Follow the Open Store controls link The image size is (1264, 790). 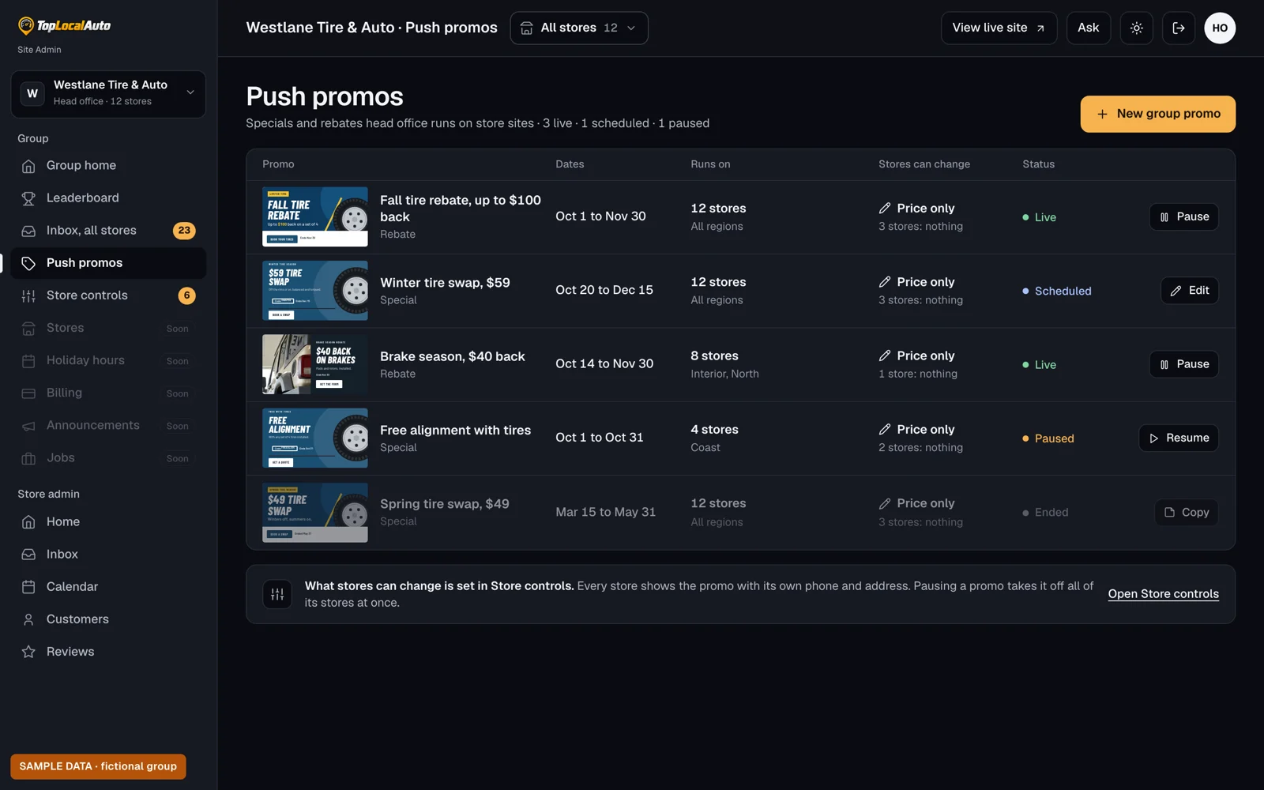pos(1163,594)
